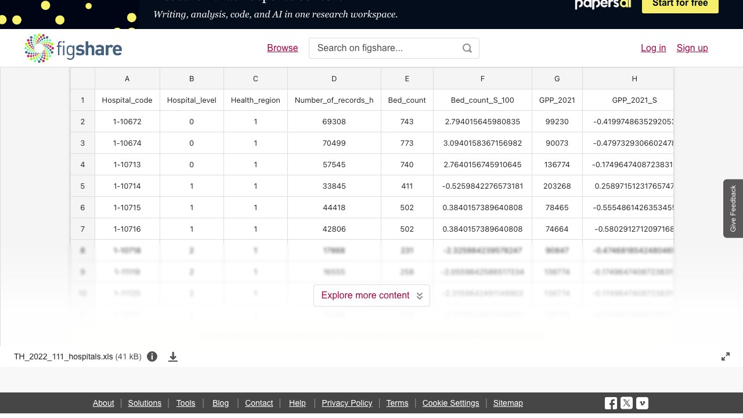The width and height of the screenshot is (743, 418).
Task: Click the figshare logo
Action: pyautogui.click(x=73, y=48)
